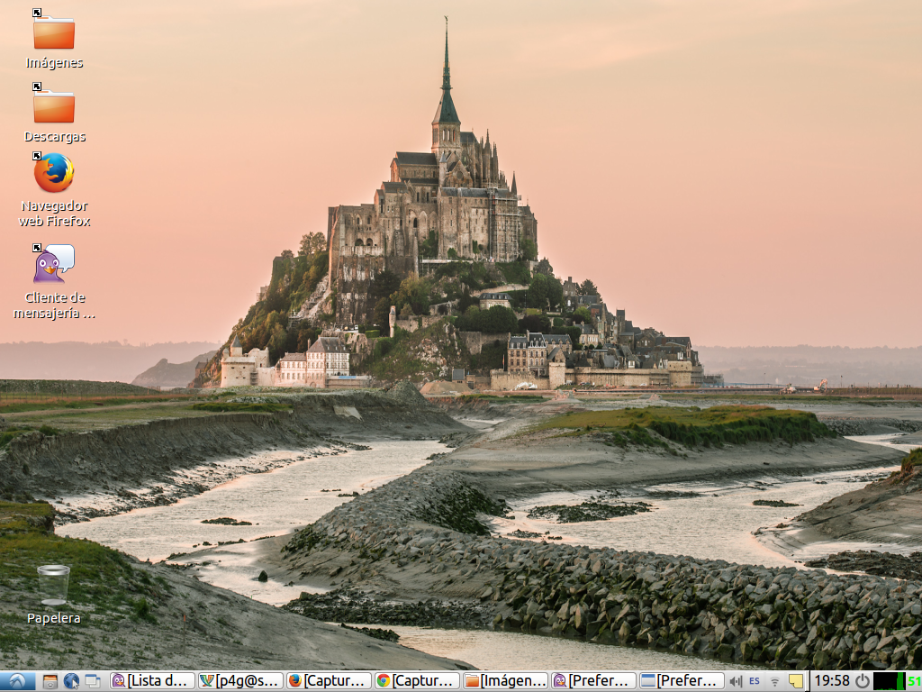
Task: Open the Cliente de mensajería Pidgin shortcut
Action: (x=53, y=264)
